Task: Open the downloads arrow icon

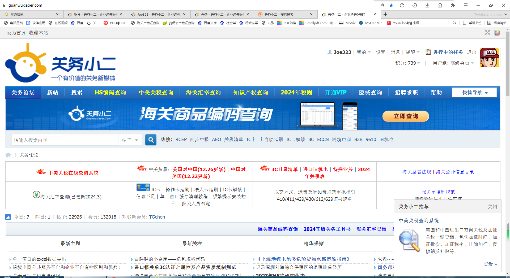Action: click(427, 5)
